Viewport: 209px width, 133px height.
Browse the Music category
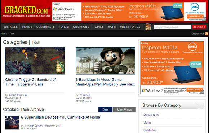147,123
